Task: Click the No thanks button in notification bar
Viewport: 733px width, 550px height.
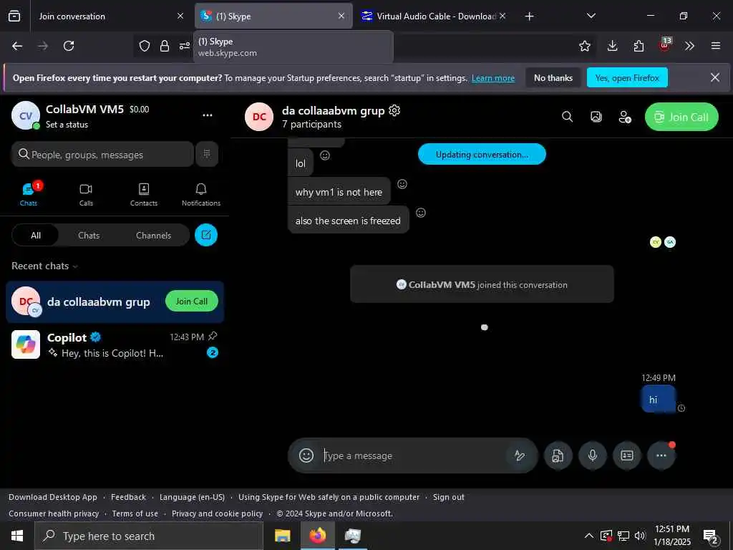Action: coord(553,77)
